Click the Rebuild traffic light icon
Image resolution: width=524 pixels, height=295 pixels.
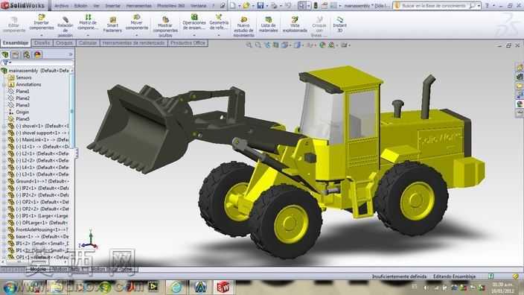[x=316, y=6]
